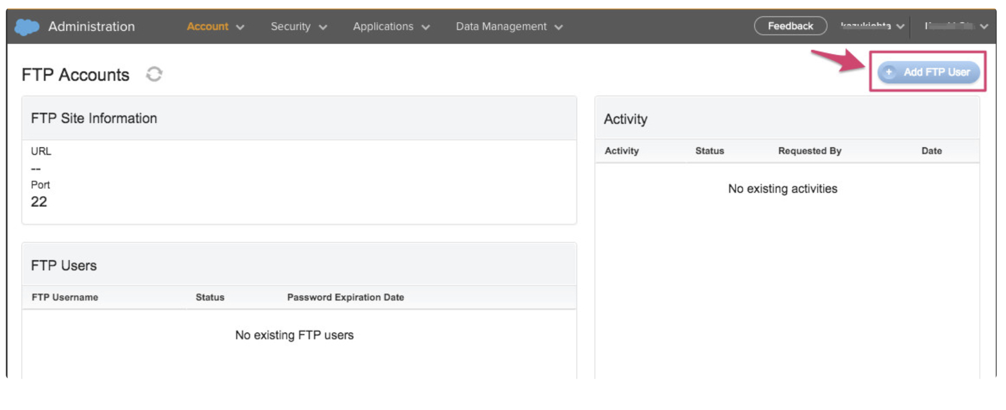Viewport: 1006px width, 410px height.
Task: Open the Account menu
Action: pos(207,27)
